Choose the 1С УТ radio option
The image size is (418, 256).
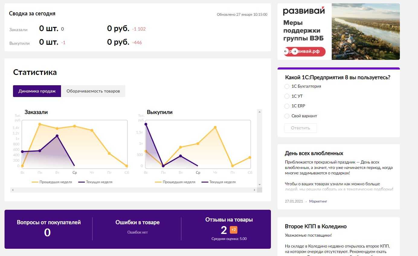tap(287, 96)
